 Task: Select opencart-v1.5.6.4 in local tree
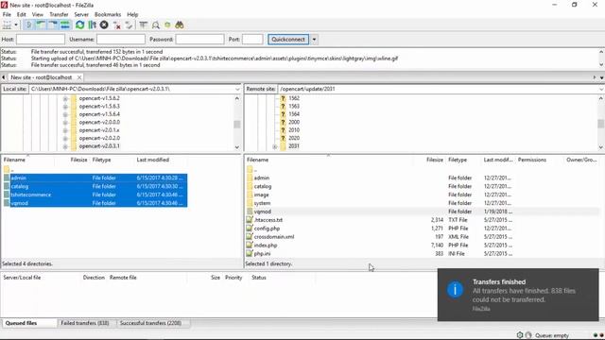point(99,114)
